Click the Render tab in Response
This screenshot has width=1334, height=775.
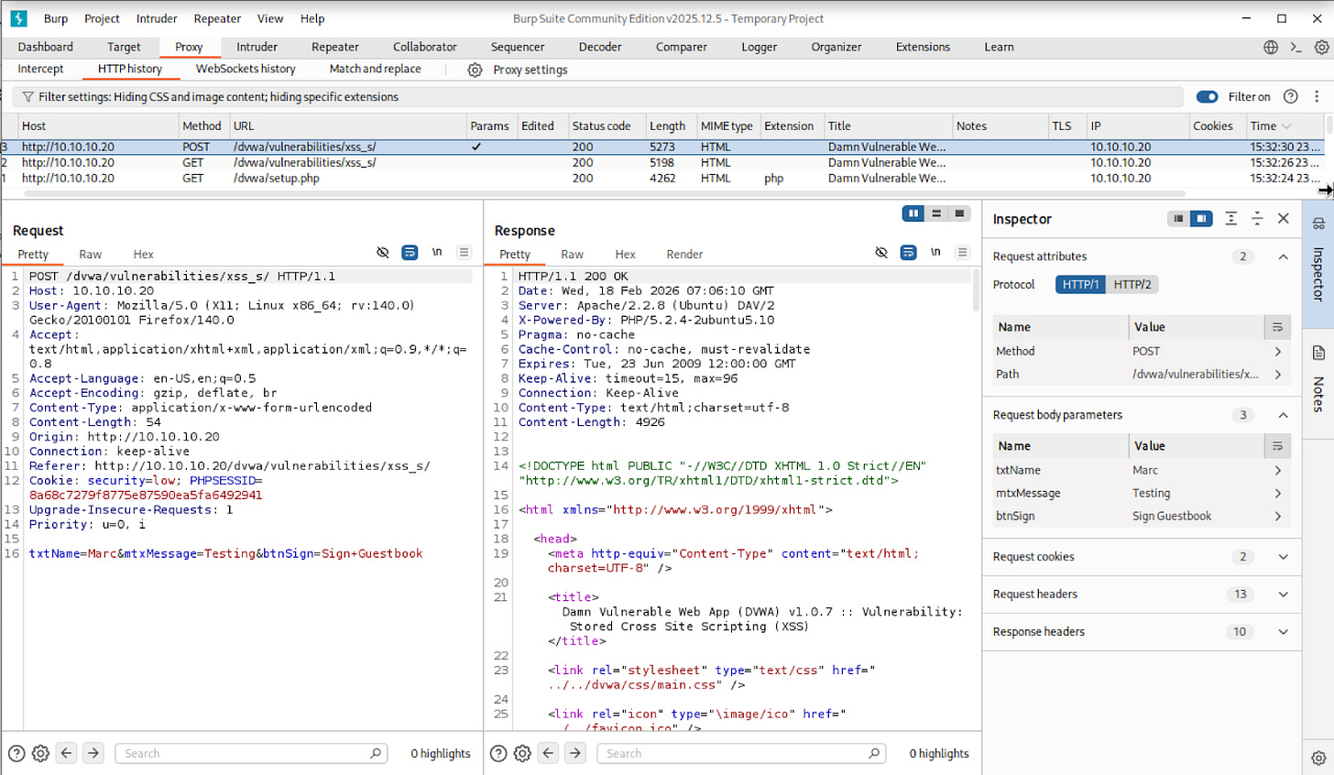click(x=684, y=255)
